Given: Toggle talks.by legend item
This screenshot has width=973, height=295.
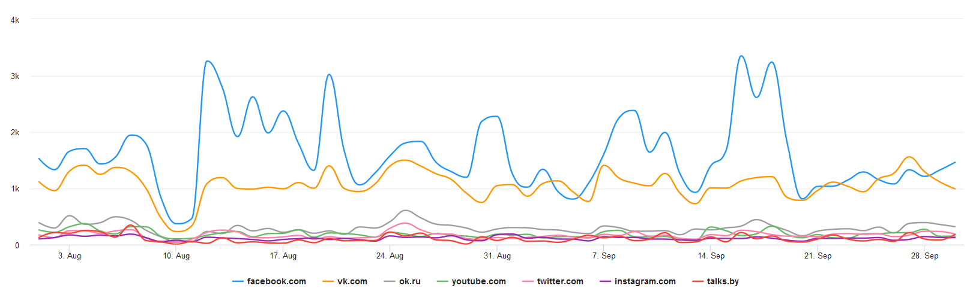Looking at the screenshot, I should 723,281.
